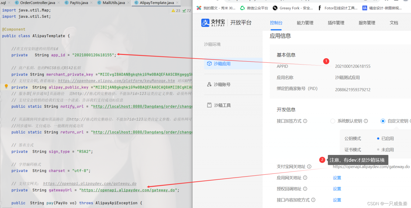Click the 沙箱账号 person icon
Screen dimensions: 411x208
click(209, 85)
